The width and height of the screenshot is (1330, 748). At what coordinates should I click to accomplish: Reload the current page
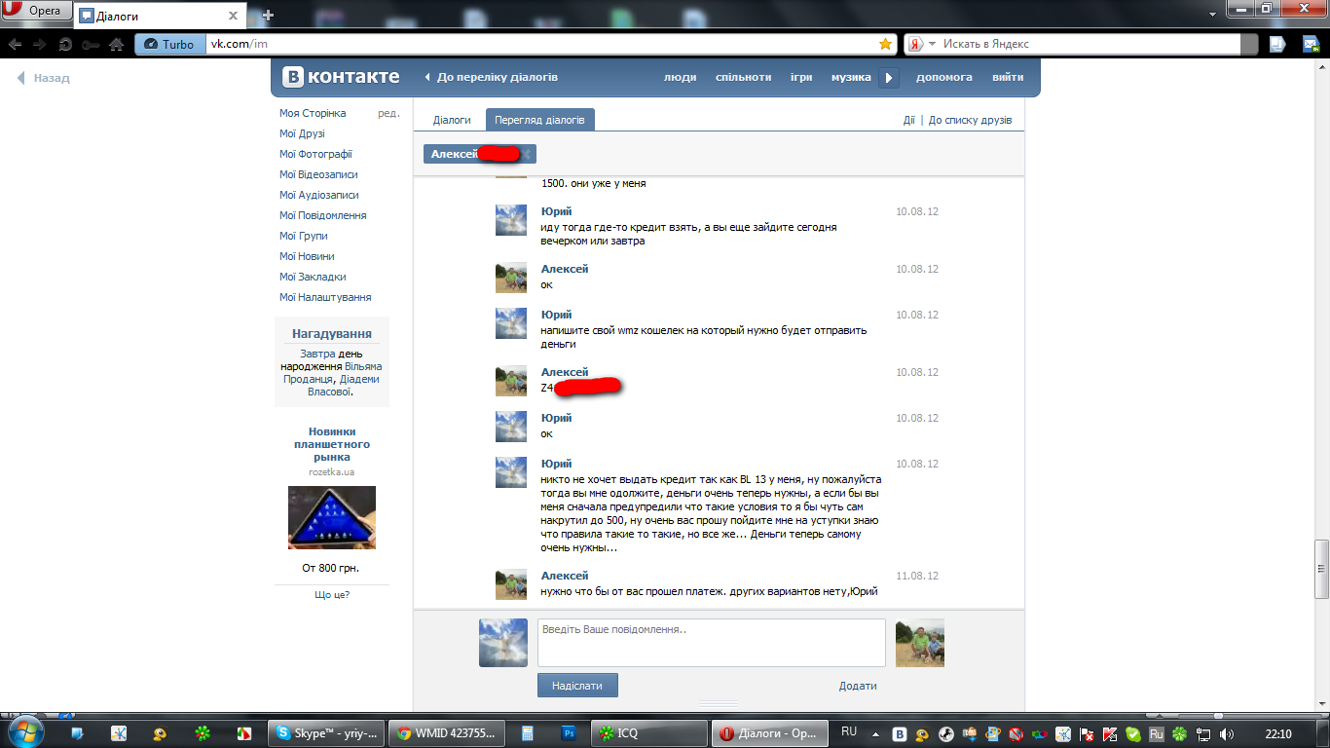(65, 44)
